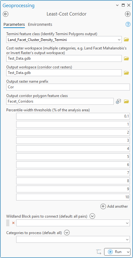Browse folder for Output workspace

(x=126, y=73)
